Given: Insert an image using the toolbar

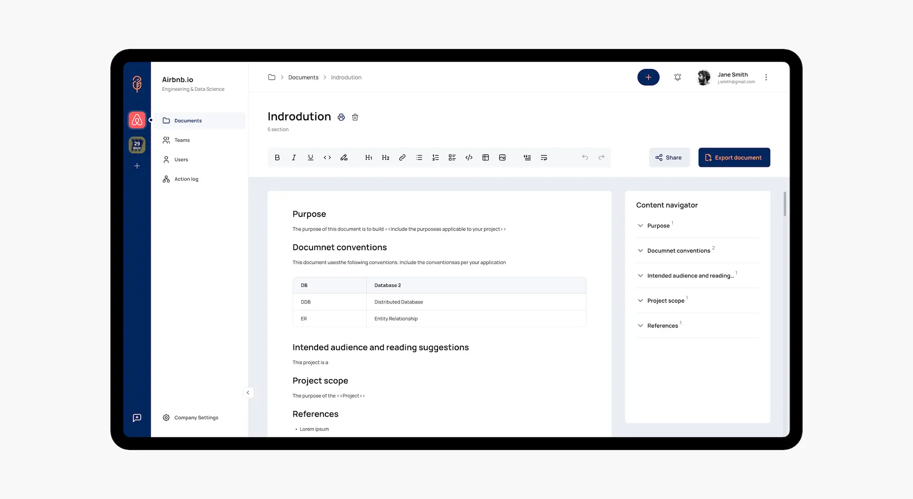Looking at the screenshot, I should coord(503,157).
